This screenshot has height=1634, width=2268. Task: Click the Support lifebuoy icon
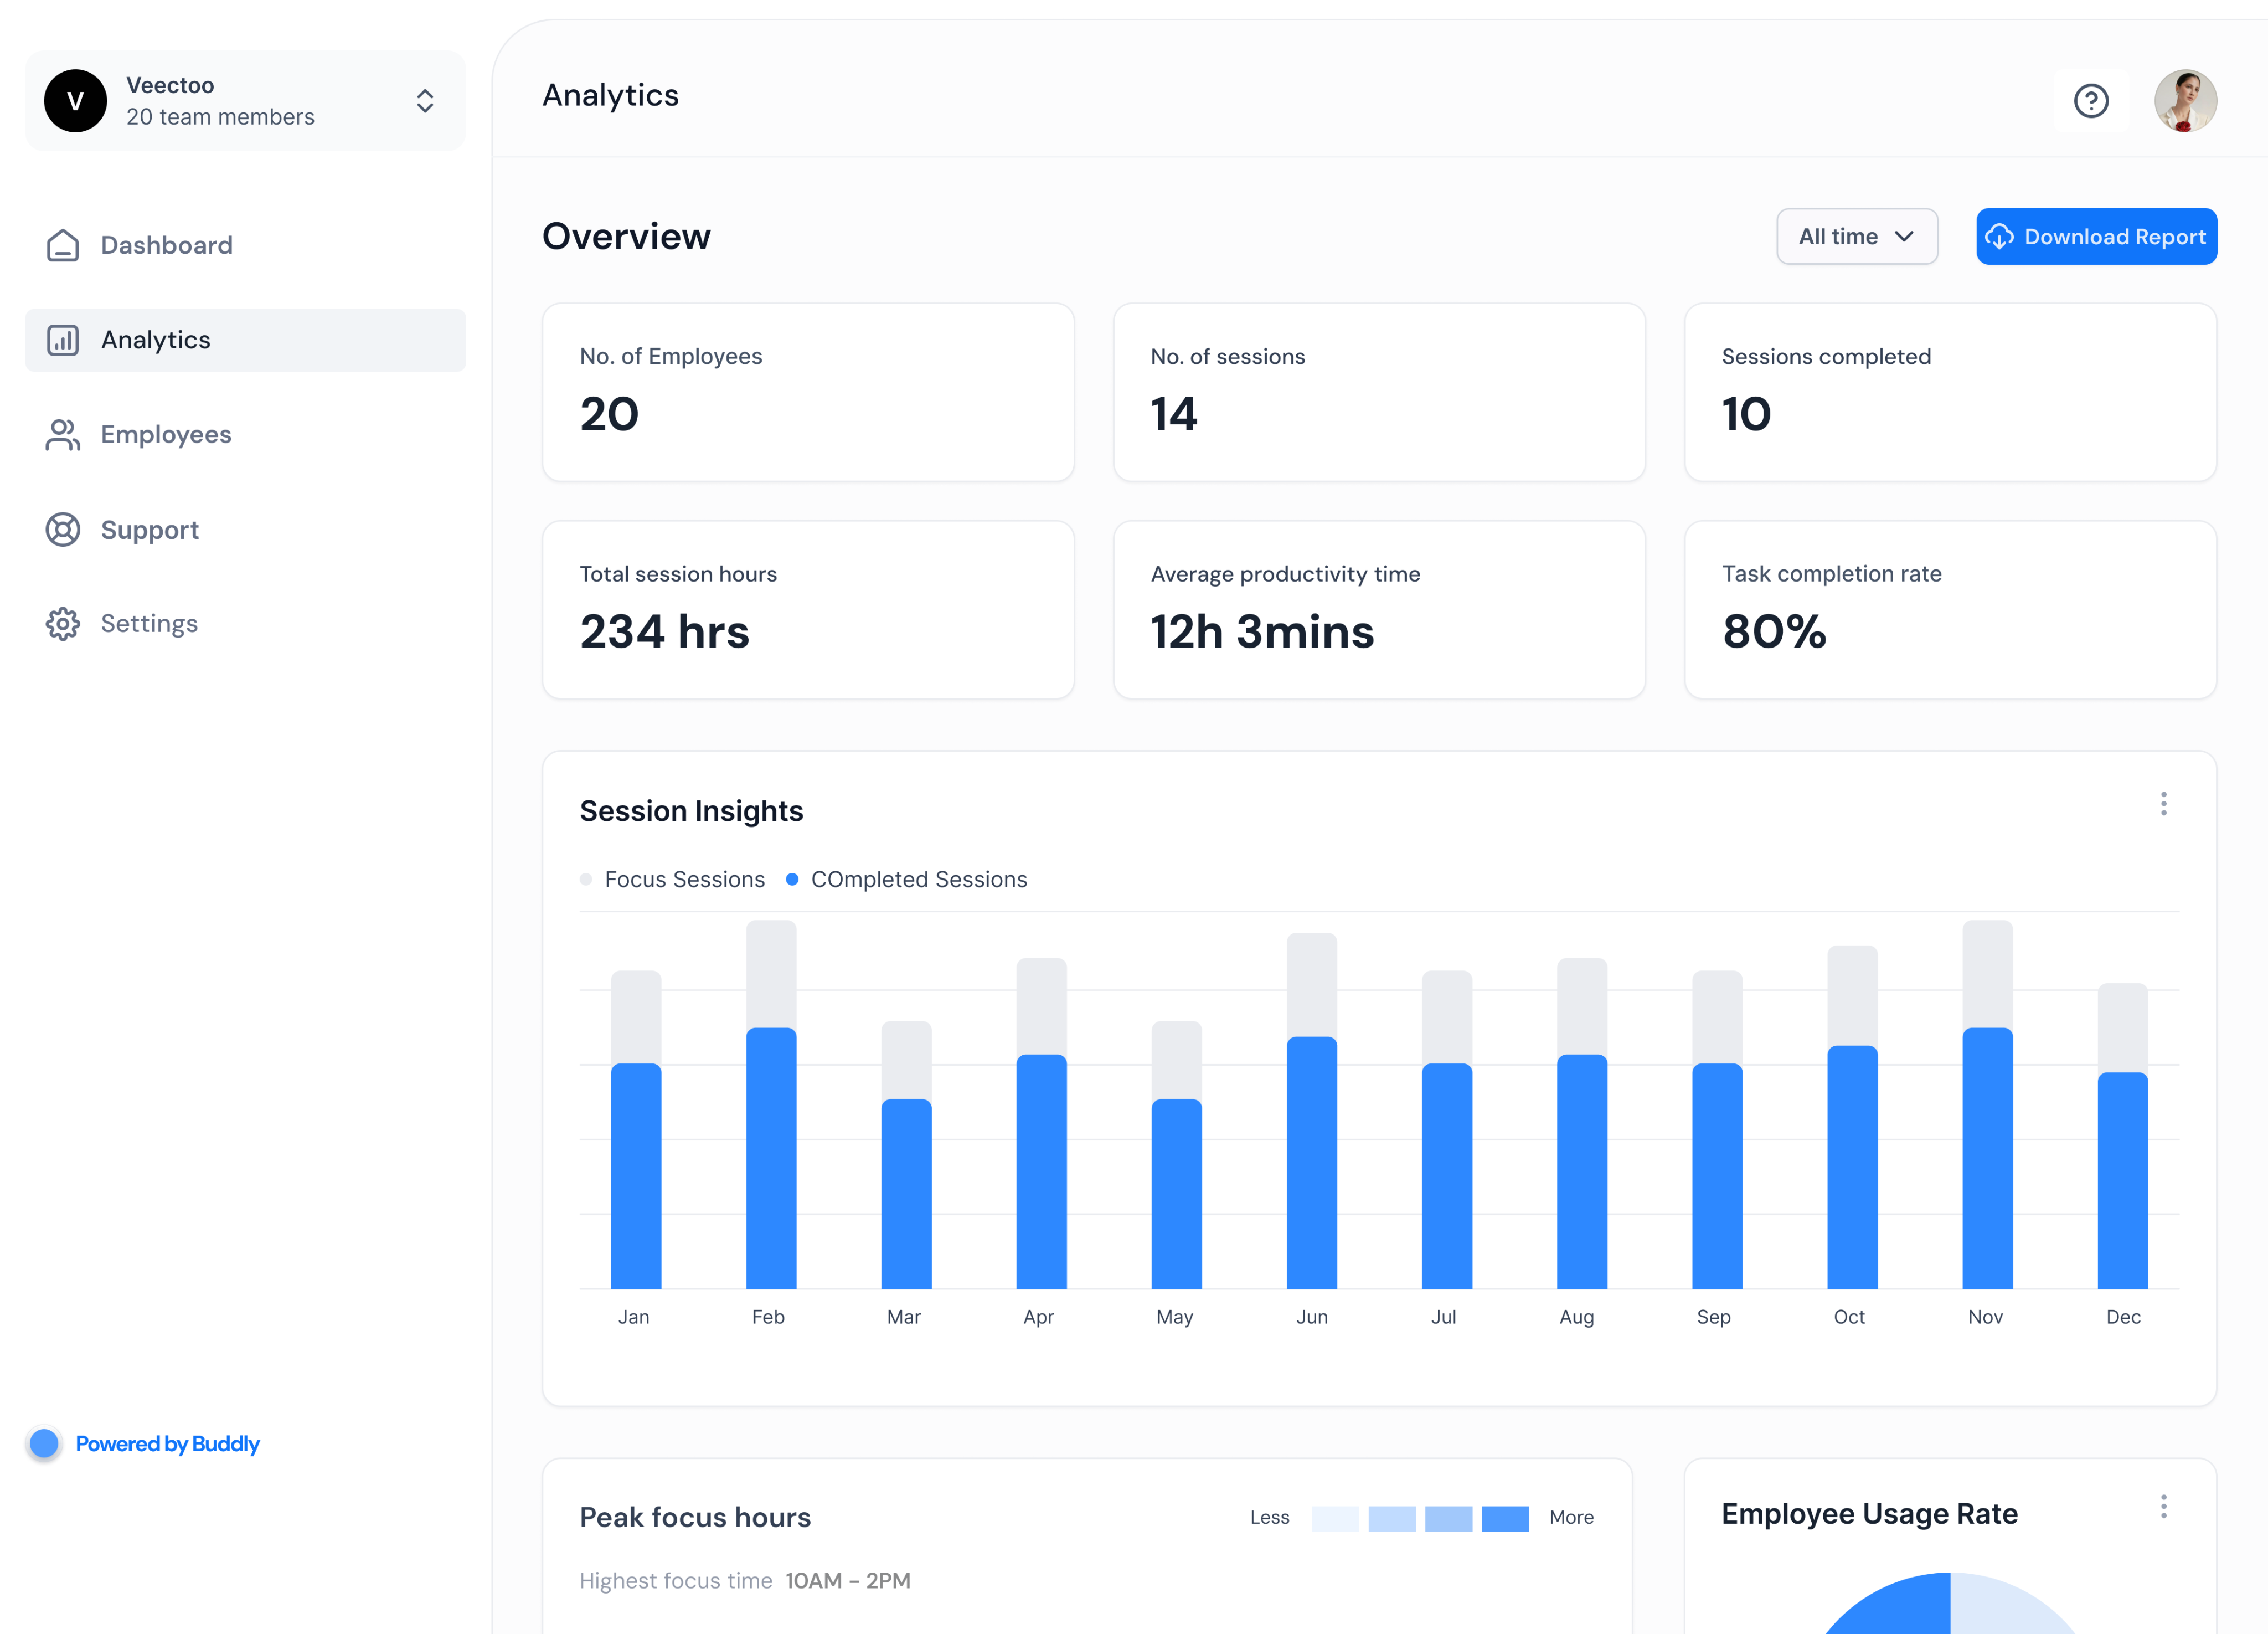[x=63, y=530]
